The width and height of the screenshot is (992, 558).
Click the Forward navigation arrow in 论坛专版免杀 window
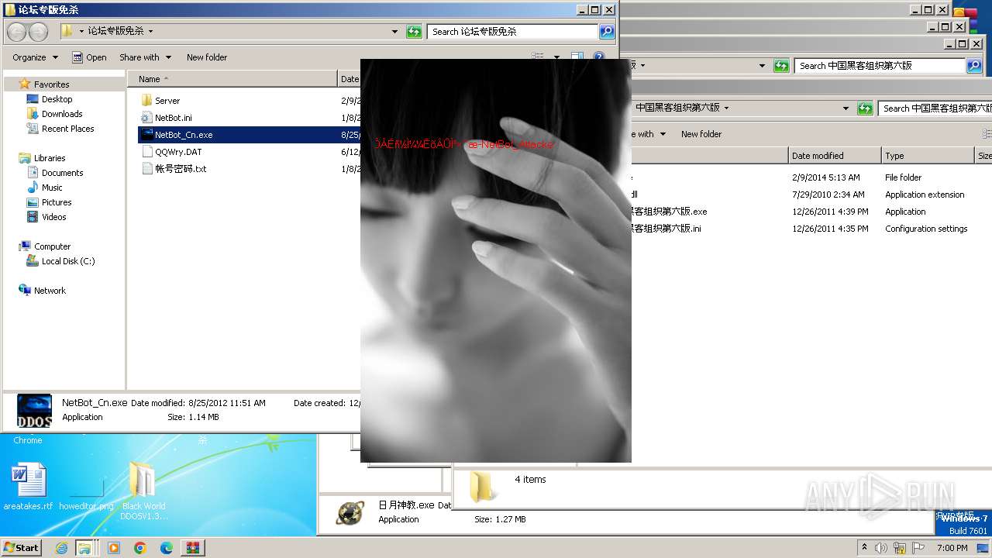tap(38, 32)
